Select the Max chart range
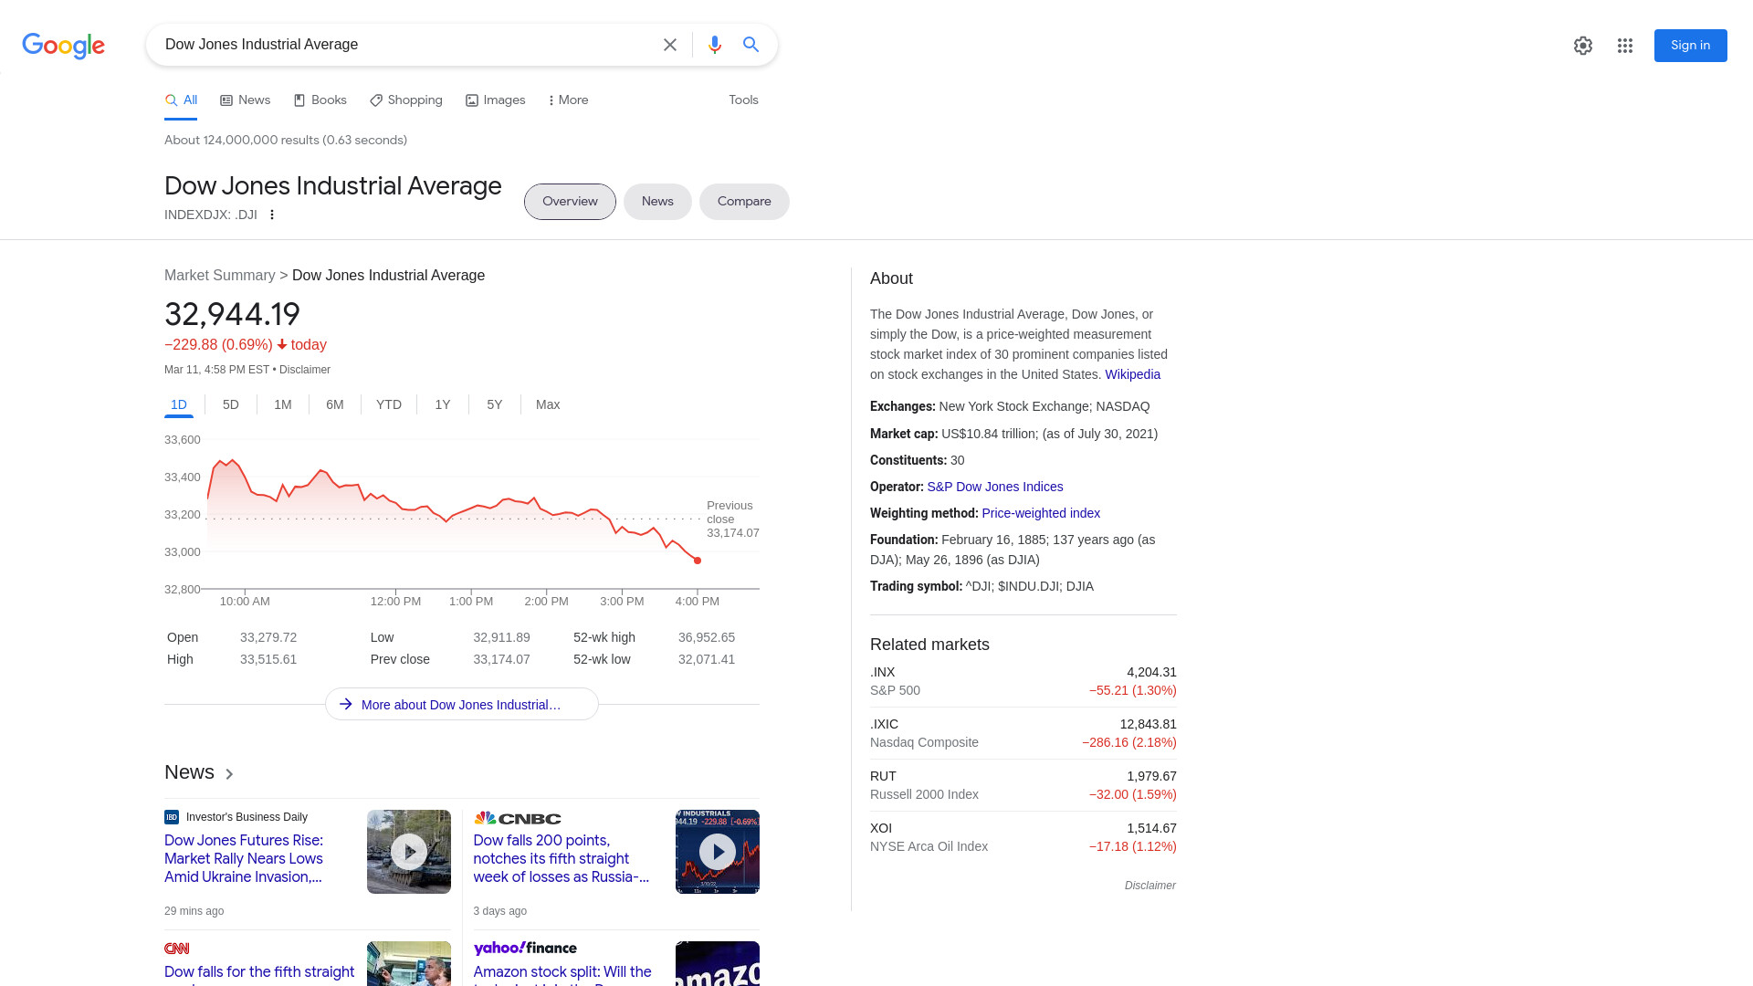 tap(548, 404)
